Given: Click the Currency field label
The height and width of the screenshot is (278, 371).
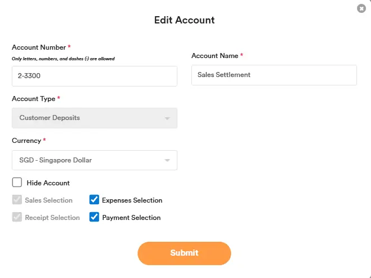Looking at the screenshot, I should 26,141.
